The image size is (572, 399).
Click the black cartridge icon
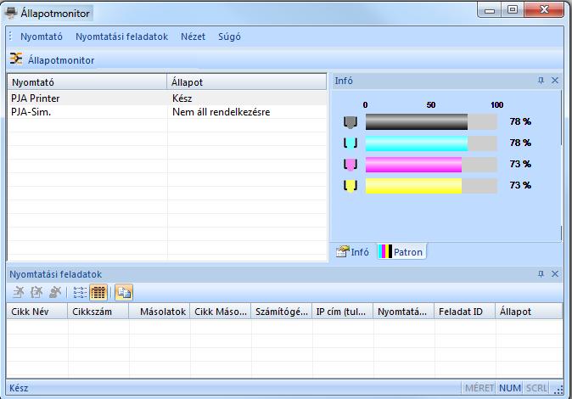350,122
